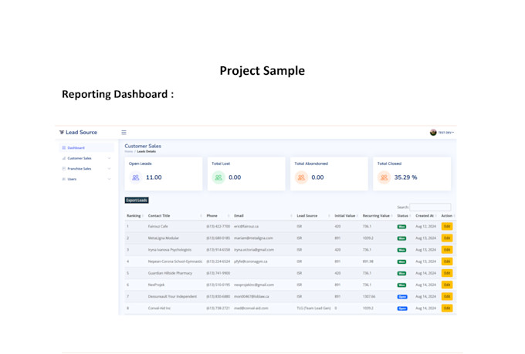525x354 pixels.
Task: Click the Franchise Sales sidebar icon
Action: (x=64, y=169)
